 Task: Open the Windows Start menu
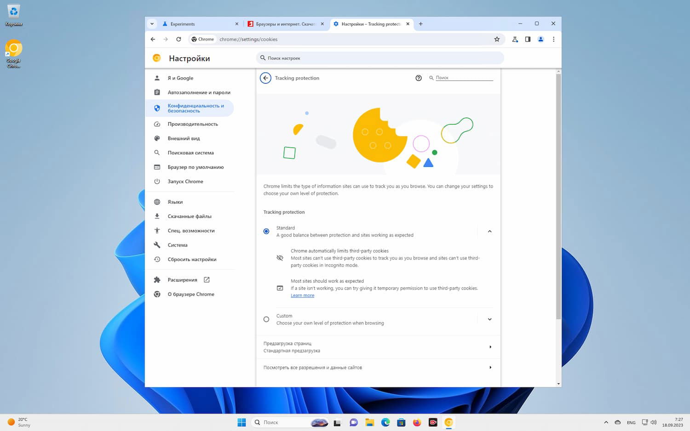click(x=241, y=423)
